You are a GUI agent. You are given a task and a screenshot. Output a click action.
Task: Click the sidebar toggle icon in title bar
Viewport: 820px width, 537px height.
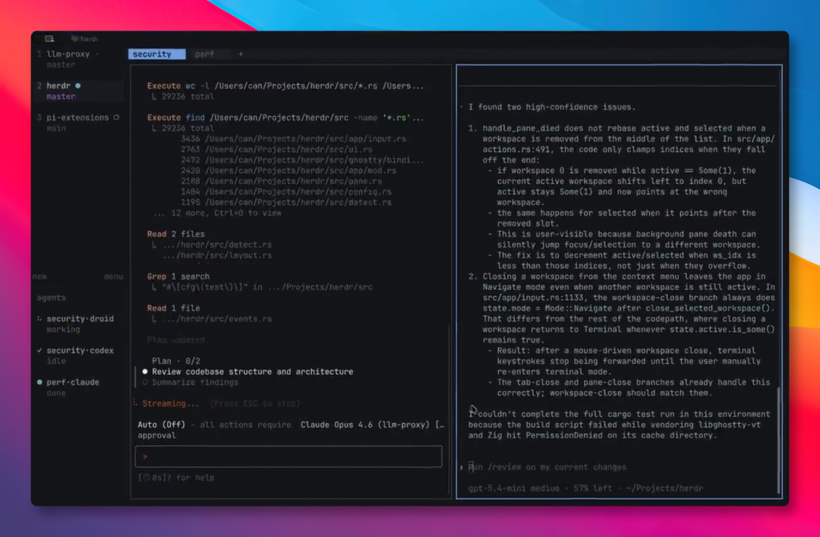[49, 39]
